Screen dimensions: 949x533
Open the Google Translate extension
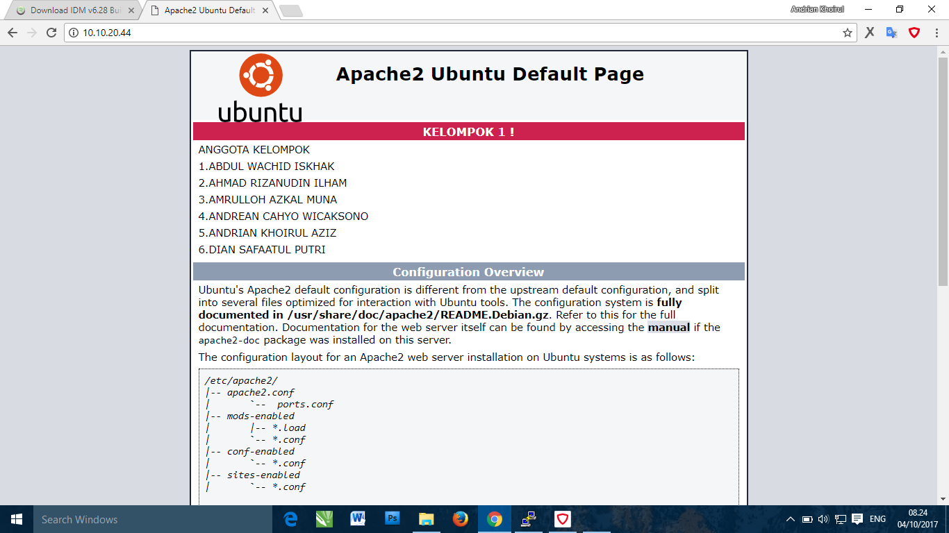point(891,33)
